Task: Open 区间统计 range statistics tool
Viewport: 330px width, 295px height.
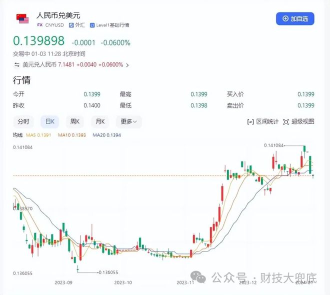Action: point(263,121)
